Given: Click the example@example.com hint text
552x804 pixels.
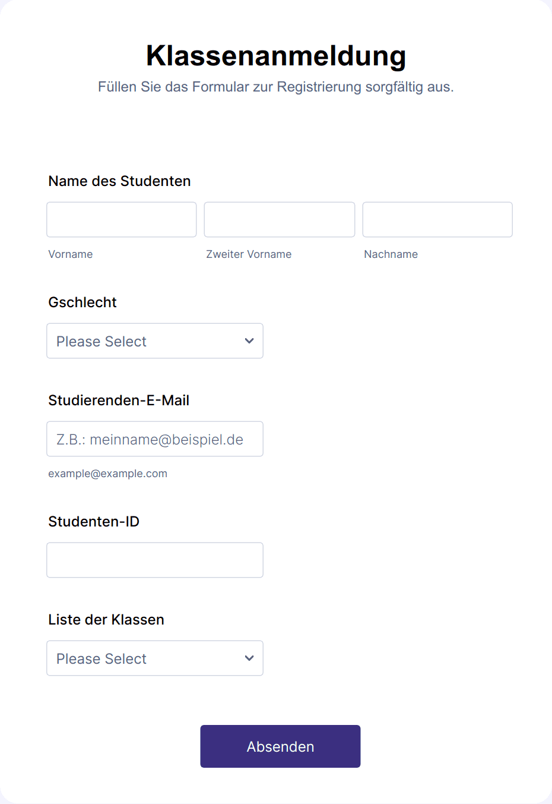Looking at the screenshot, I should click(x=107, y=474).
